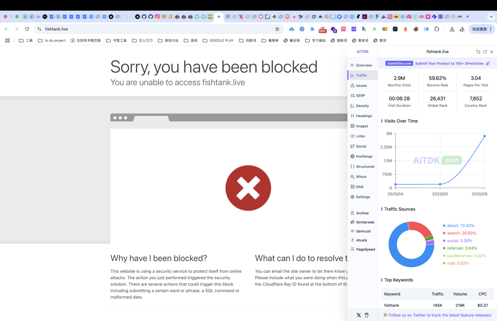Image resolution: width=497 pixels, height=321 pixels.
Task: Toggle the mail 0.02% legend entry
Action: tap(456, 264)
